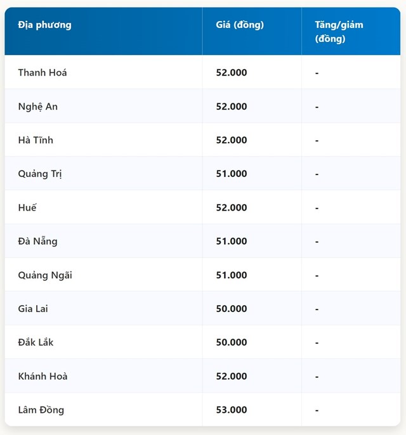
Task: Click the "Giá (đồng)" column header
Action: [x=240, y=25]
